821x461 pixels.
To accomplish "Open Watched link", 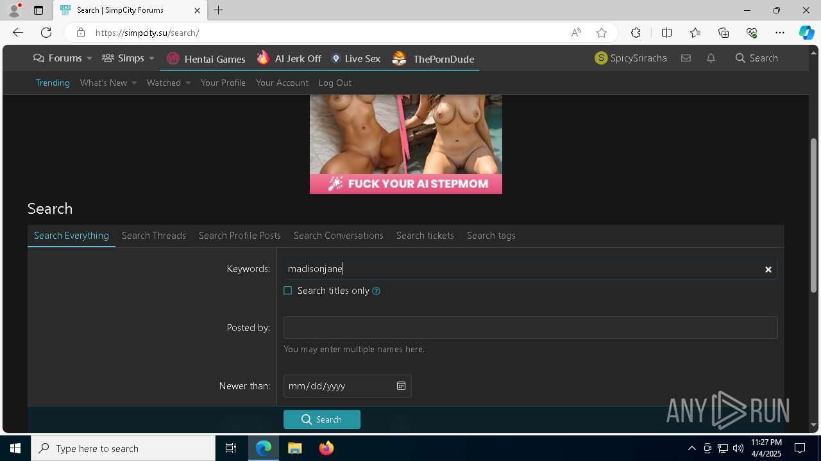I will coord(164,83).
